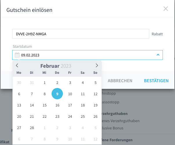Collapse the date picker with chevron arrow
The width and height of the screenshot is (175, 145).
tap(158, 55)
